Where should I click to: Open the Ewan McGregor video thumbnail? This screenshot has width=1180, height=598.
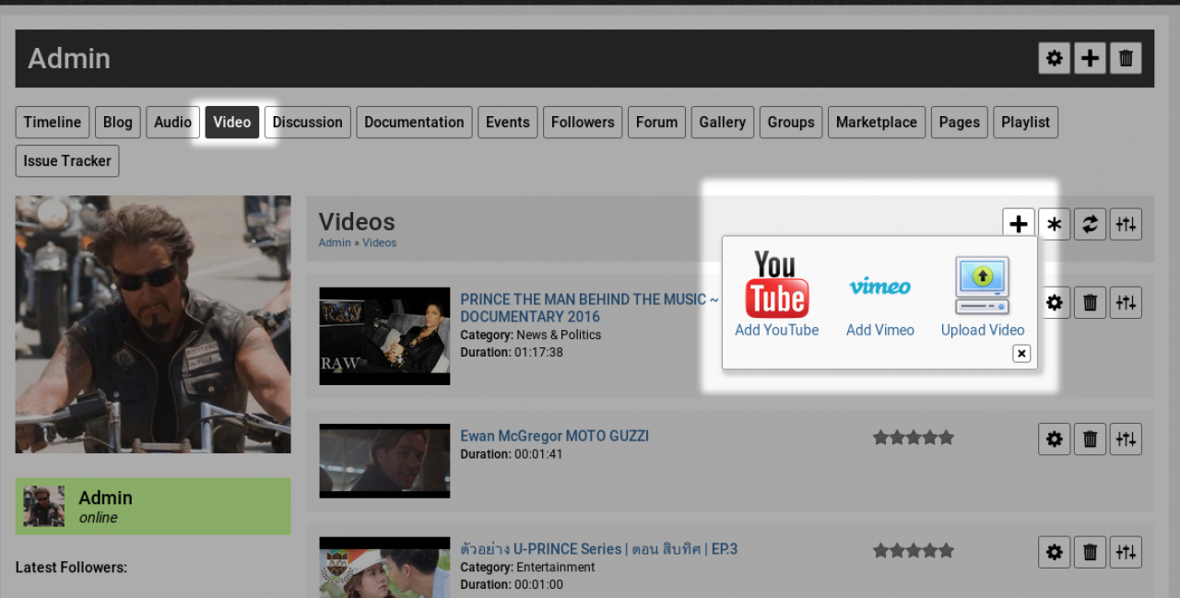coord(384,461)
